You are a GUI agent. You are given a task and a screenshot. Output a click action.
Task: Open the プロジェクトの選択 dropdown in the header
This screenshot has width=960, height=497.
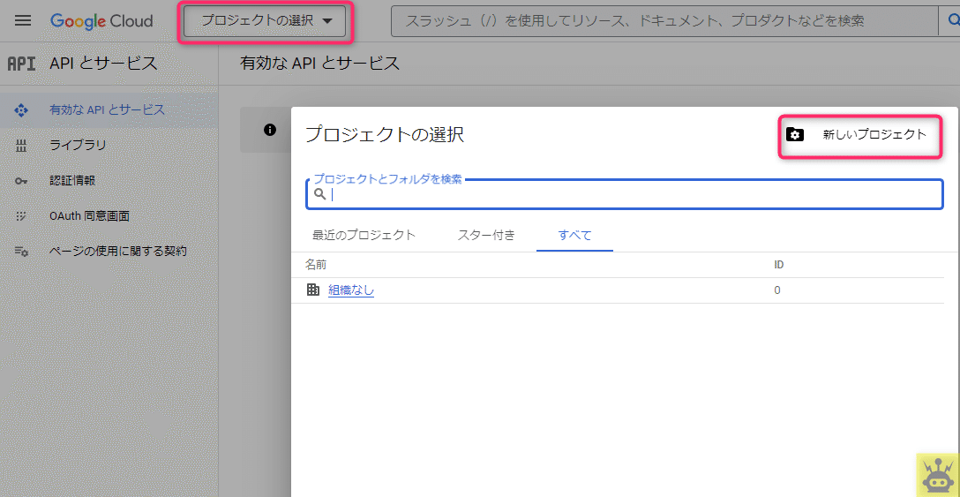click(x=265, y=21)
